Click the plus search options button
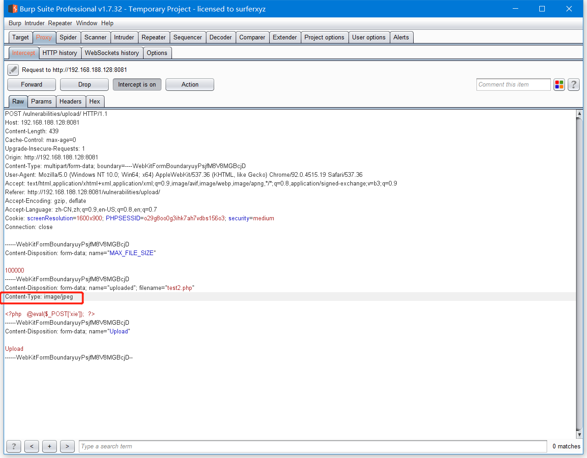Screen dimensions: 587x458 pyautogui.click(x=50, y=446)
